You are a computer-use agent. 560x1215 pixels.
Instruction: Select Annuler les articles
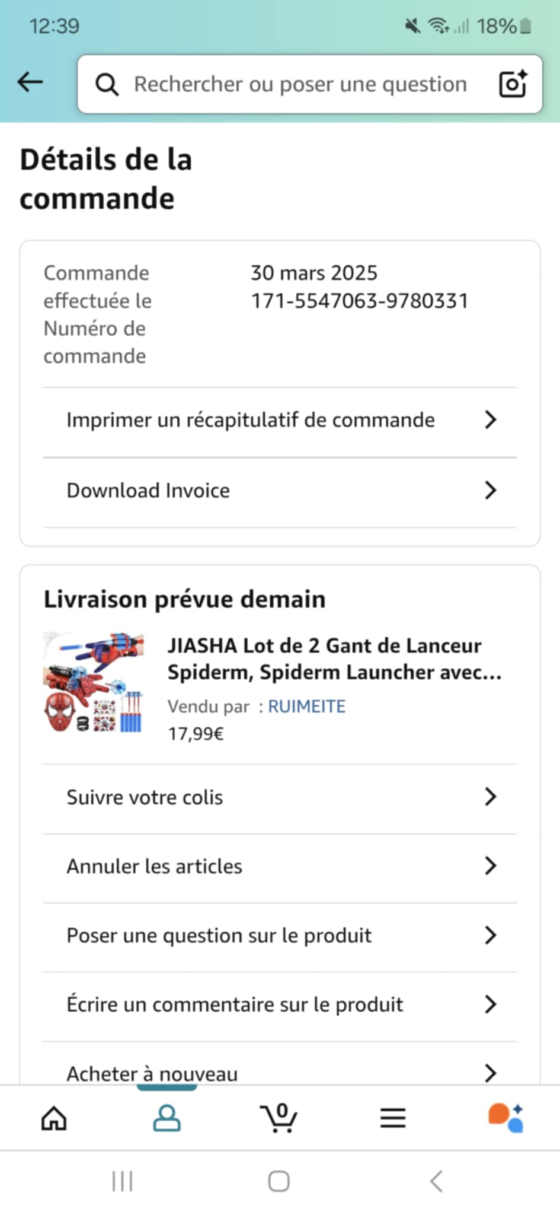280,866
